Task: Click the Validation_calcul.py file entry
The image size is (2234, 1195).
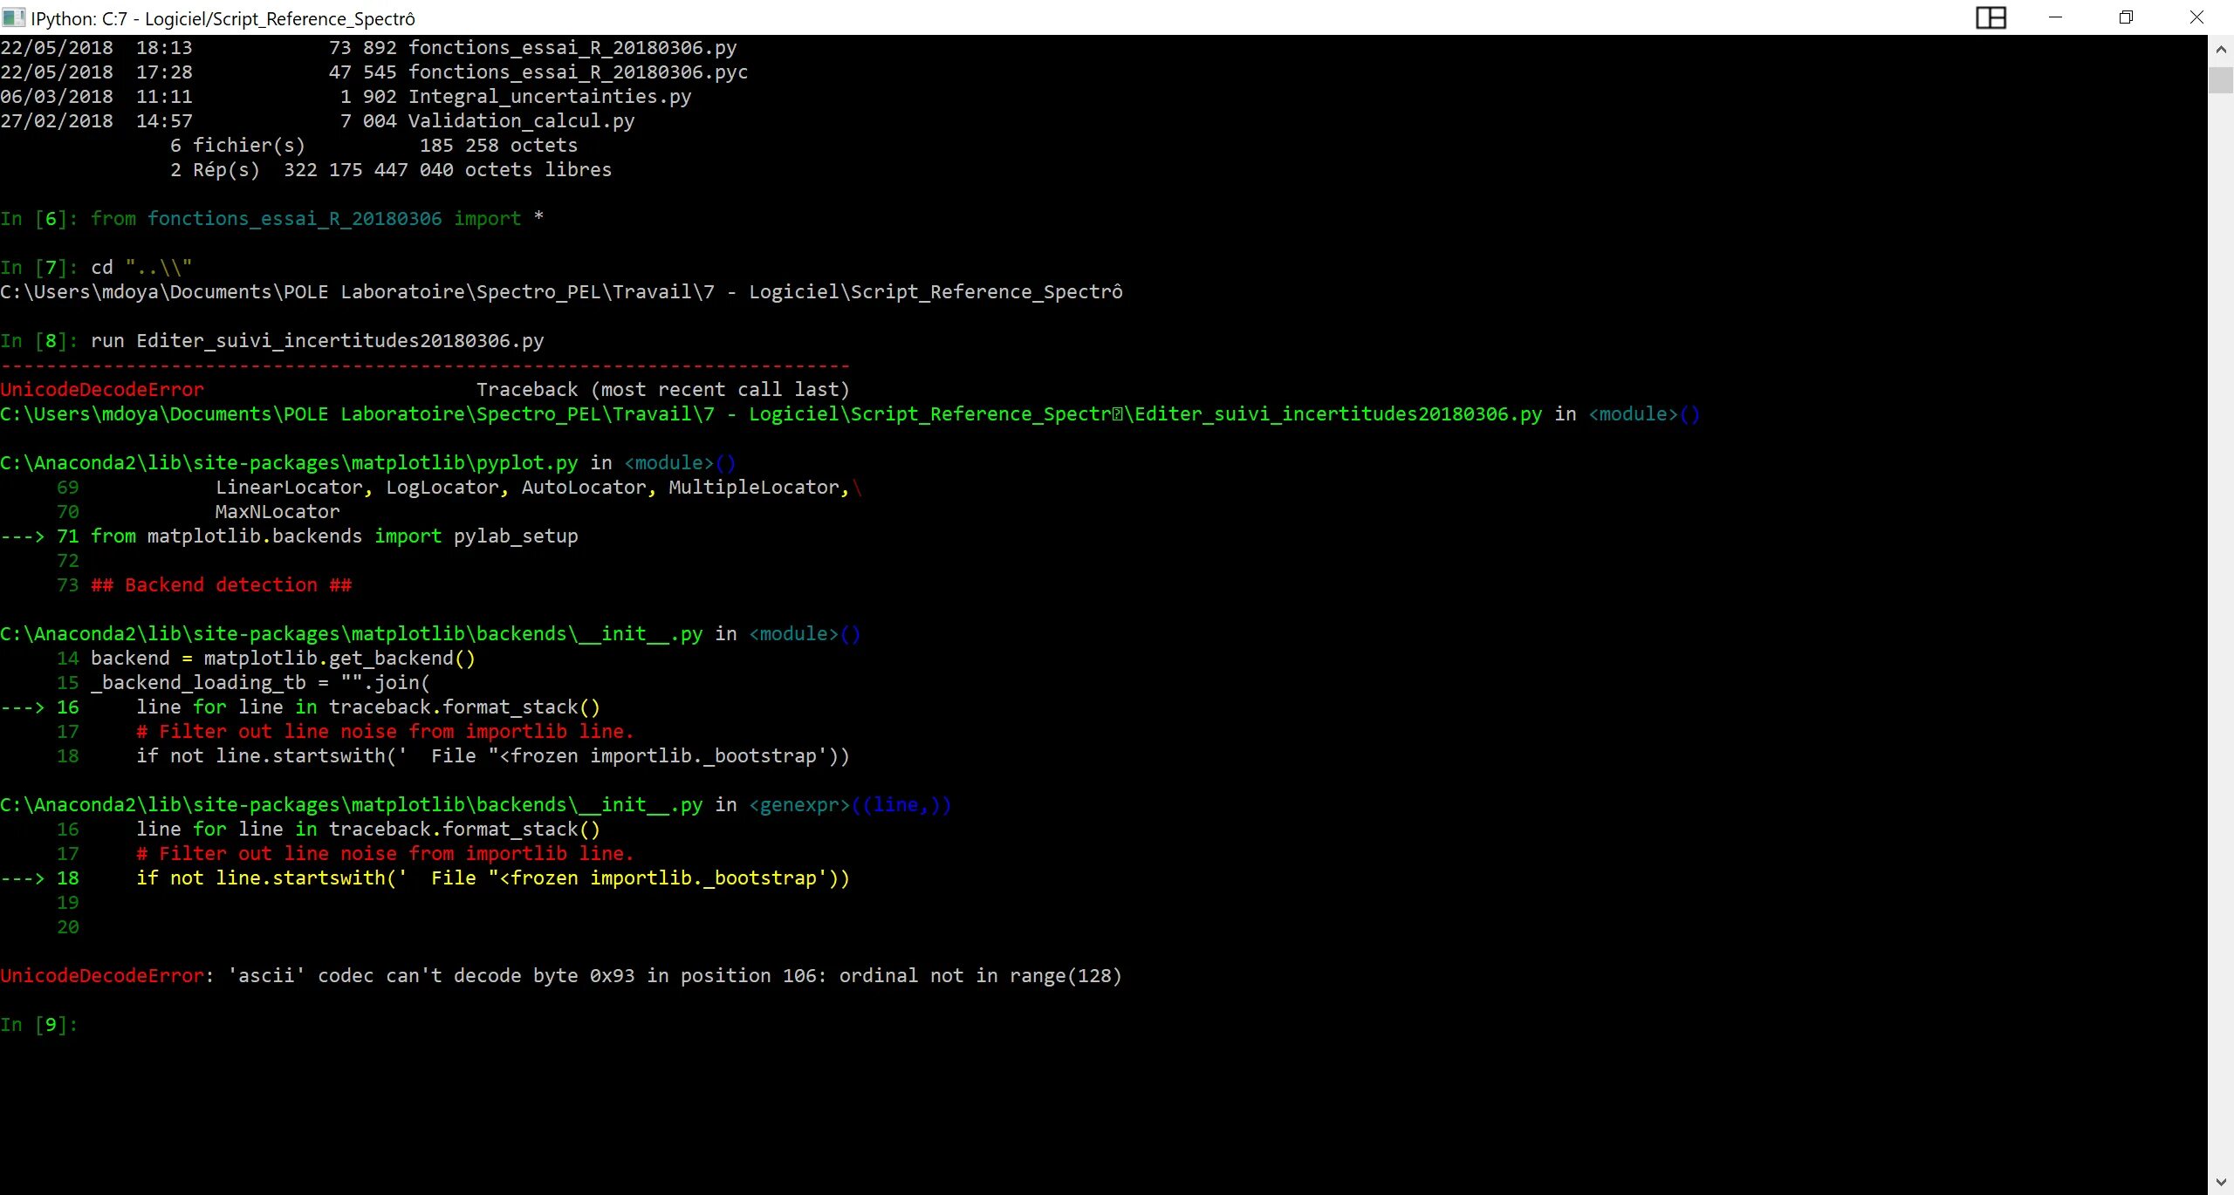Action: (521, 121)
